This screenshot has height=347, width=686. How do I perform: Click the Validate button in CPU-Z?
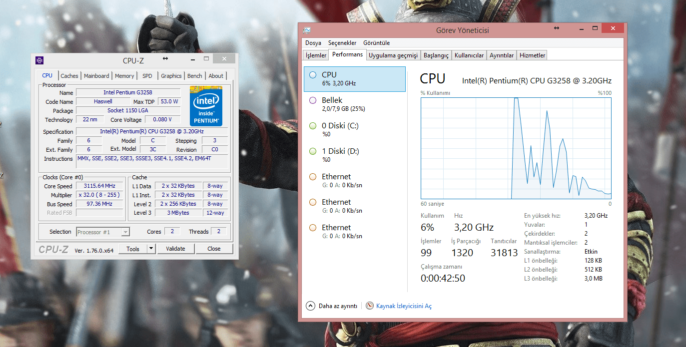(x=175, y=249)
